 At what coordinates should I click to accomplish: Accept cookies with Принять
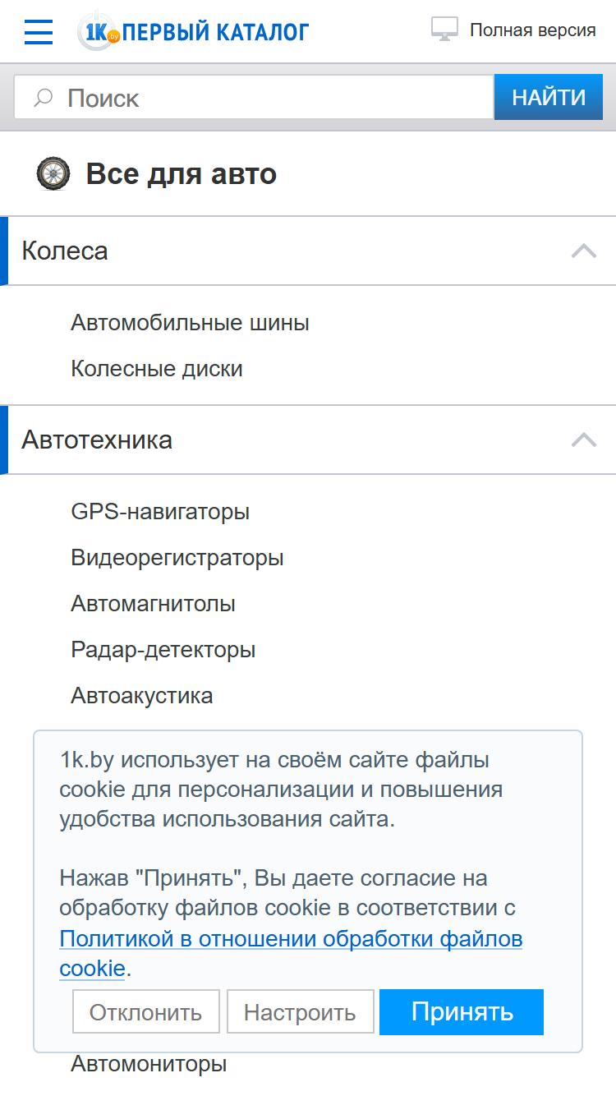(x=462, y=1011)
